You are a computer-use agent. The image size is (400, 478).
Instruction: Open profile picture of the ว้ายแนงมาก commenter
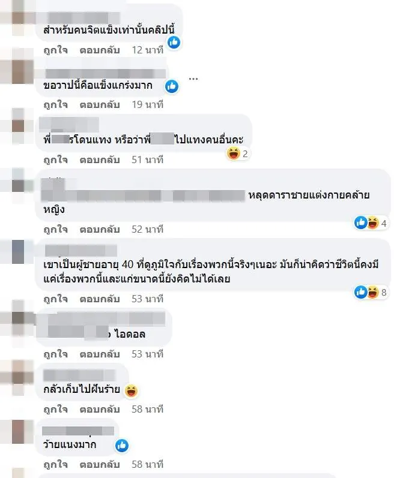click(x=19, y=432)
